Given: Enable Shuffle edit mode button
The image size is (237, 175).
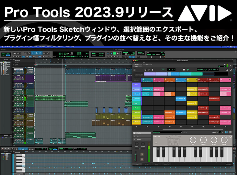Looking at the screenshot, I should (x=3, y=53).
